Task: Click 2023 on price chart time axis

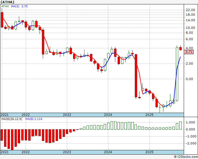Action: coord(67,115)
